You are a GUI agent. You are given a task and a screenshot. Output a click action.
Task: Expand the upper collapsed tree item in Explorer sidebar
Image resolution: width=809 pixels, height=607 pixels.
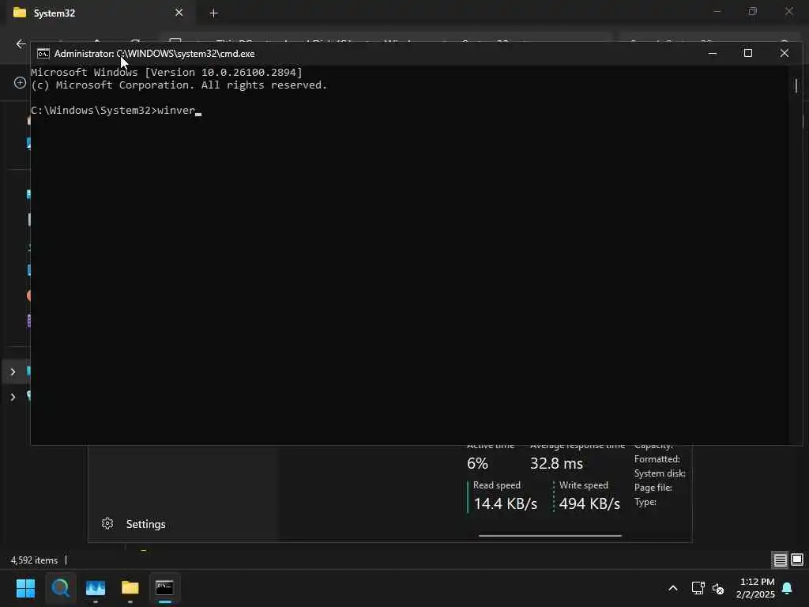pyautogui.click(x=13, y=371)
